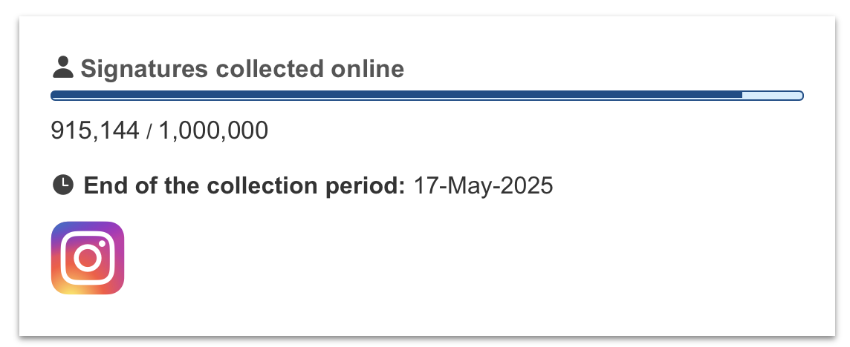Click the clock icon before End of collection

pyautogui.click(x=63, y=185)
